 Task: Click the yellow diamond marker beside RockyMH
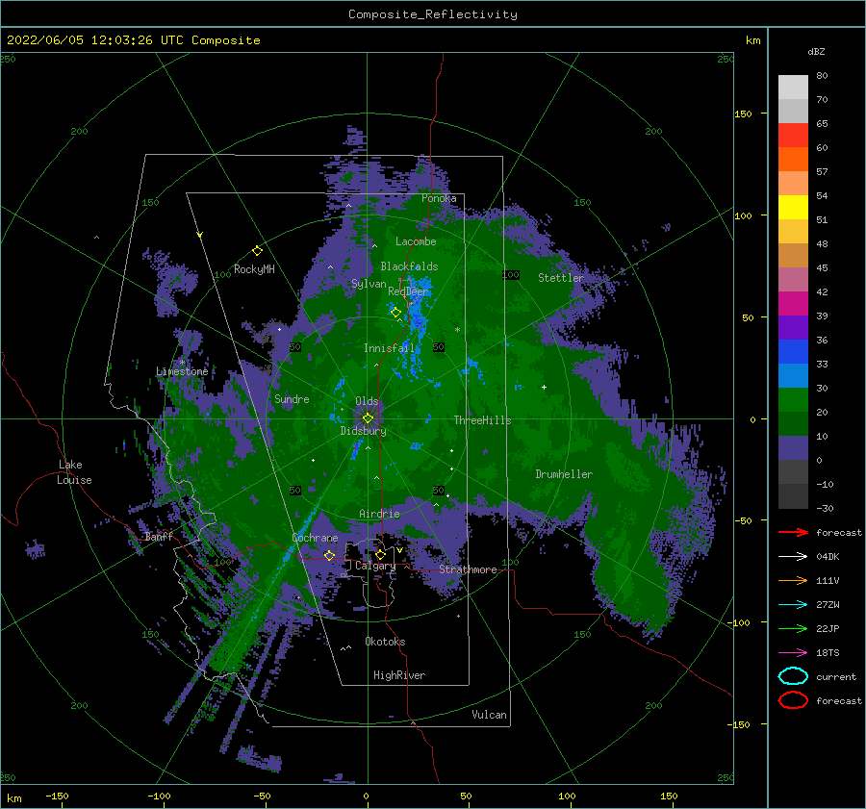pos(257,251)
